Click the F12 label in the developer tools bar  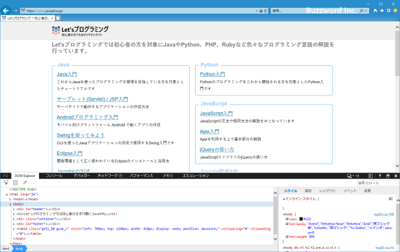[x=5, y=176]
